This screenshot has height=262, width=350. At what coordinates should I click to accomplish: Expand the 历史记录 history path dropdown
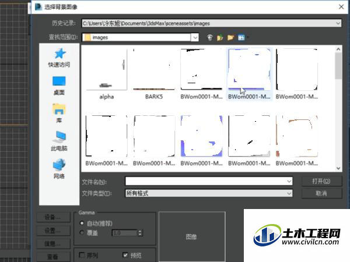tap(338, 23)
